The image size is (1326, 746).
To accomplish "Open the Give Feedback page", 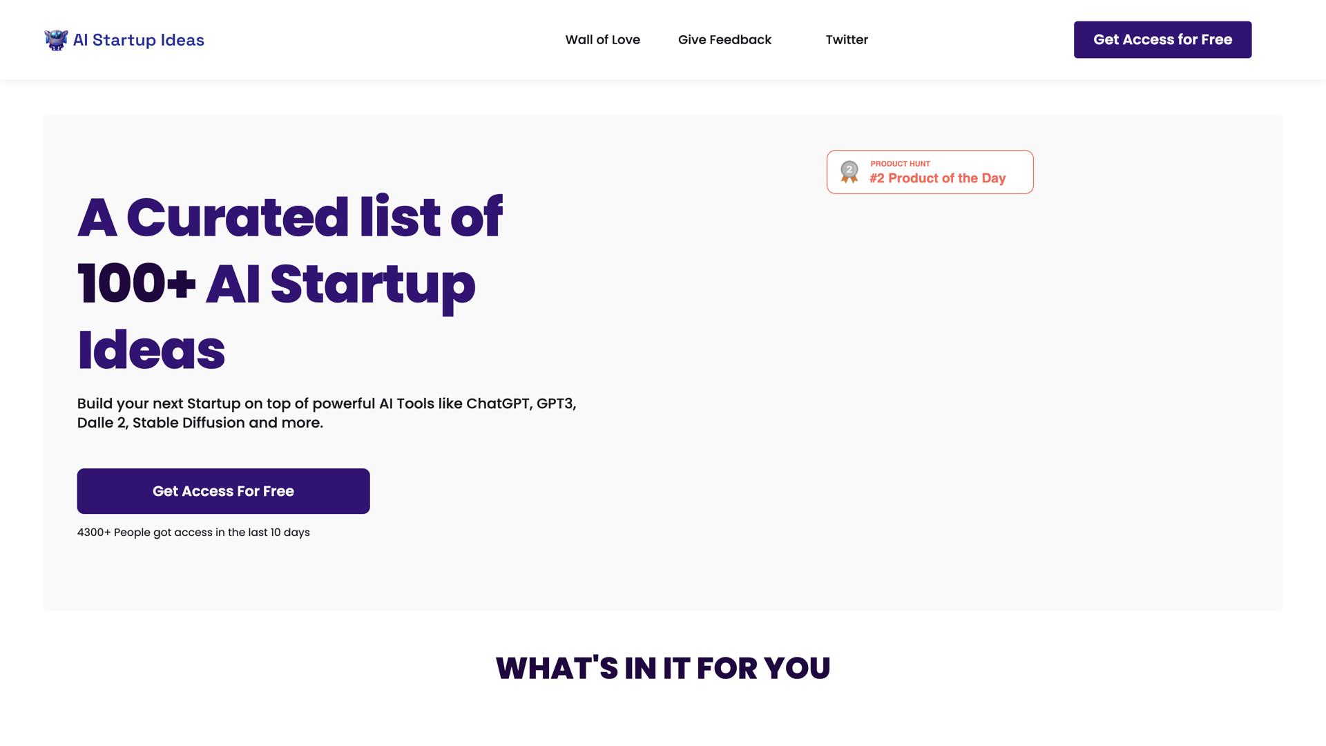I will (724, 39).
